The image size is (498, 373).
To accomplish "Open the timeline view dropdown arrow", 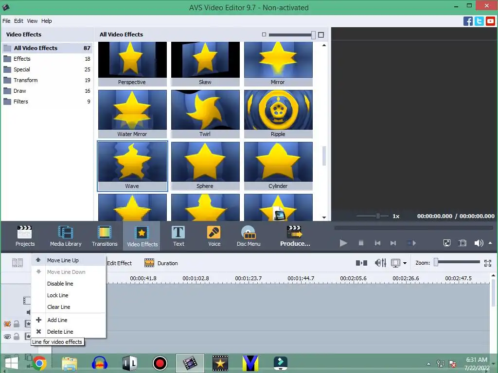I will pos(405,263).
